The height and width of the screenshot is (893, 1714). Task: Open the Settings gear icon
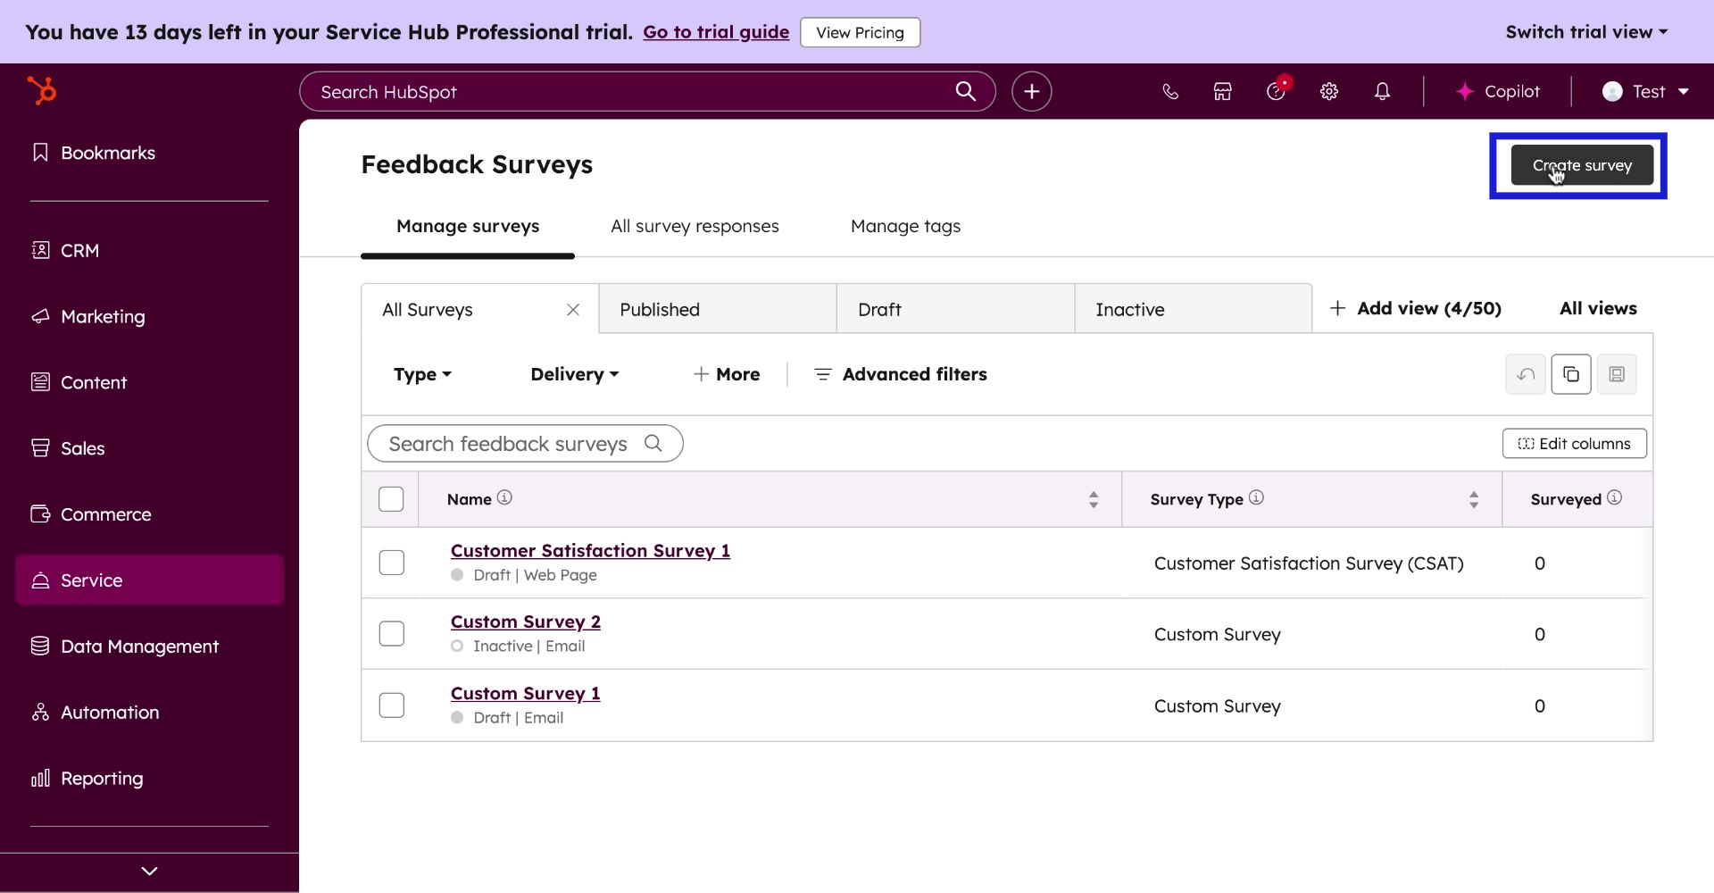1329,91
